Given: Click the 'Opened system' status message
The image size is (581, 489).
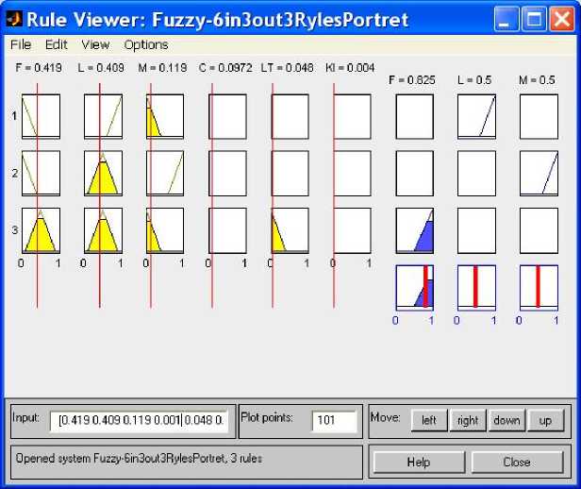Looking at the screenshot, I should (139, 459).
